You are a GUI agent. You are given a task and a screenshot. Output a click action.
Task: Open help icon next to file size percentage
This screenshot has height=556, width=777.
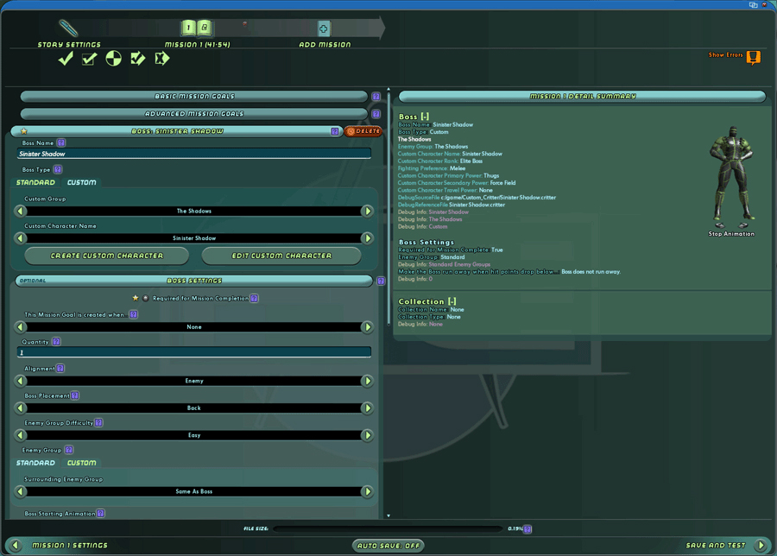pos(527,529)
